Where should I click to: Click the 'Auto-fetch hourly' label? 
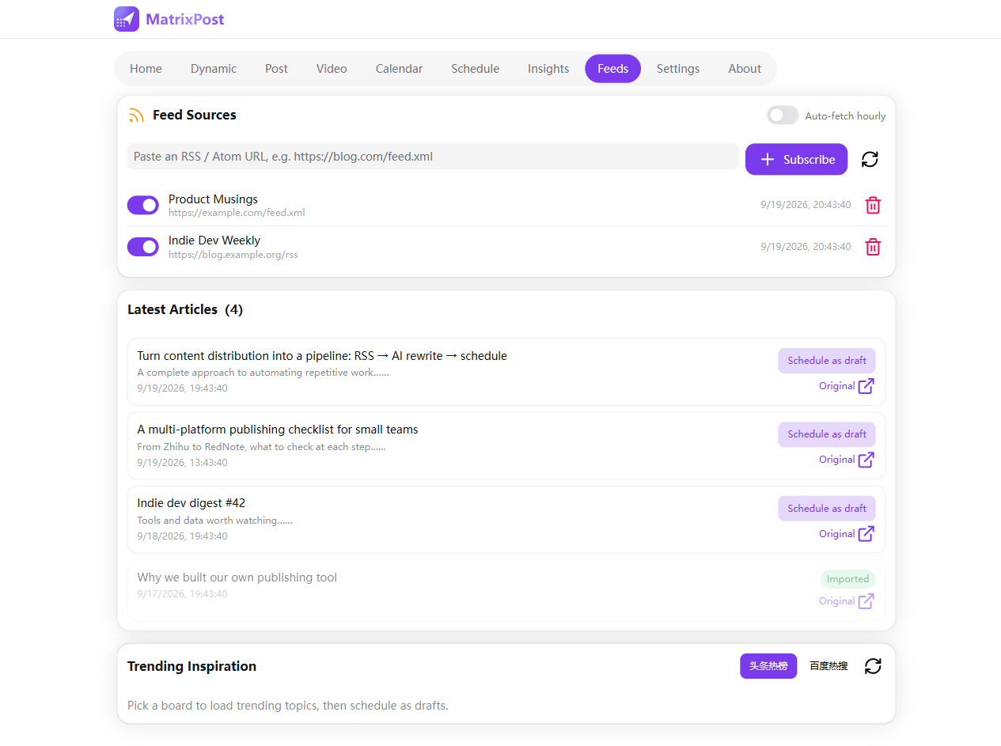pyautogui.click(x=845, y=116)
